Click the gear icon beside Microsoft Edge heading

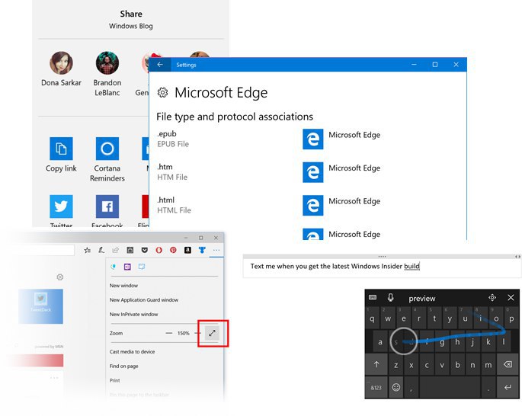click(162, 92)
